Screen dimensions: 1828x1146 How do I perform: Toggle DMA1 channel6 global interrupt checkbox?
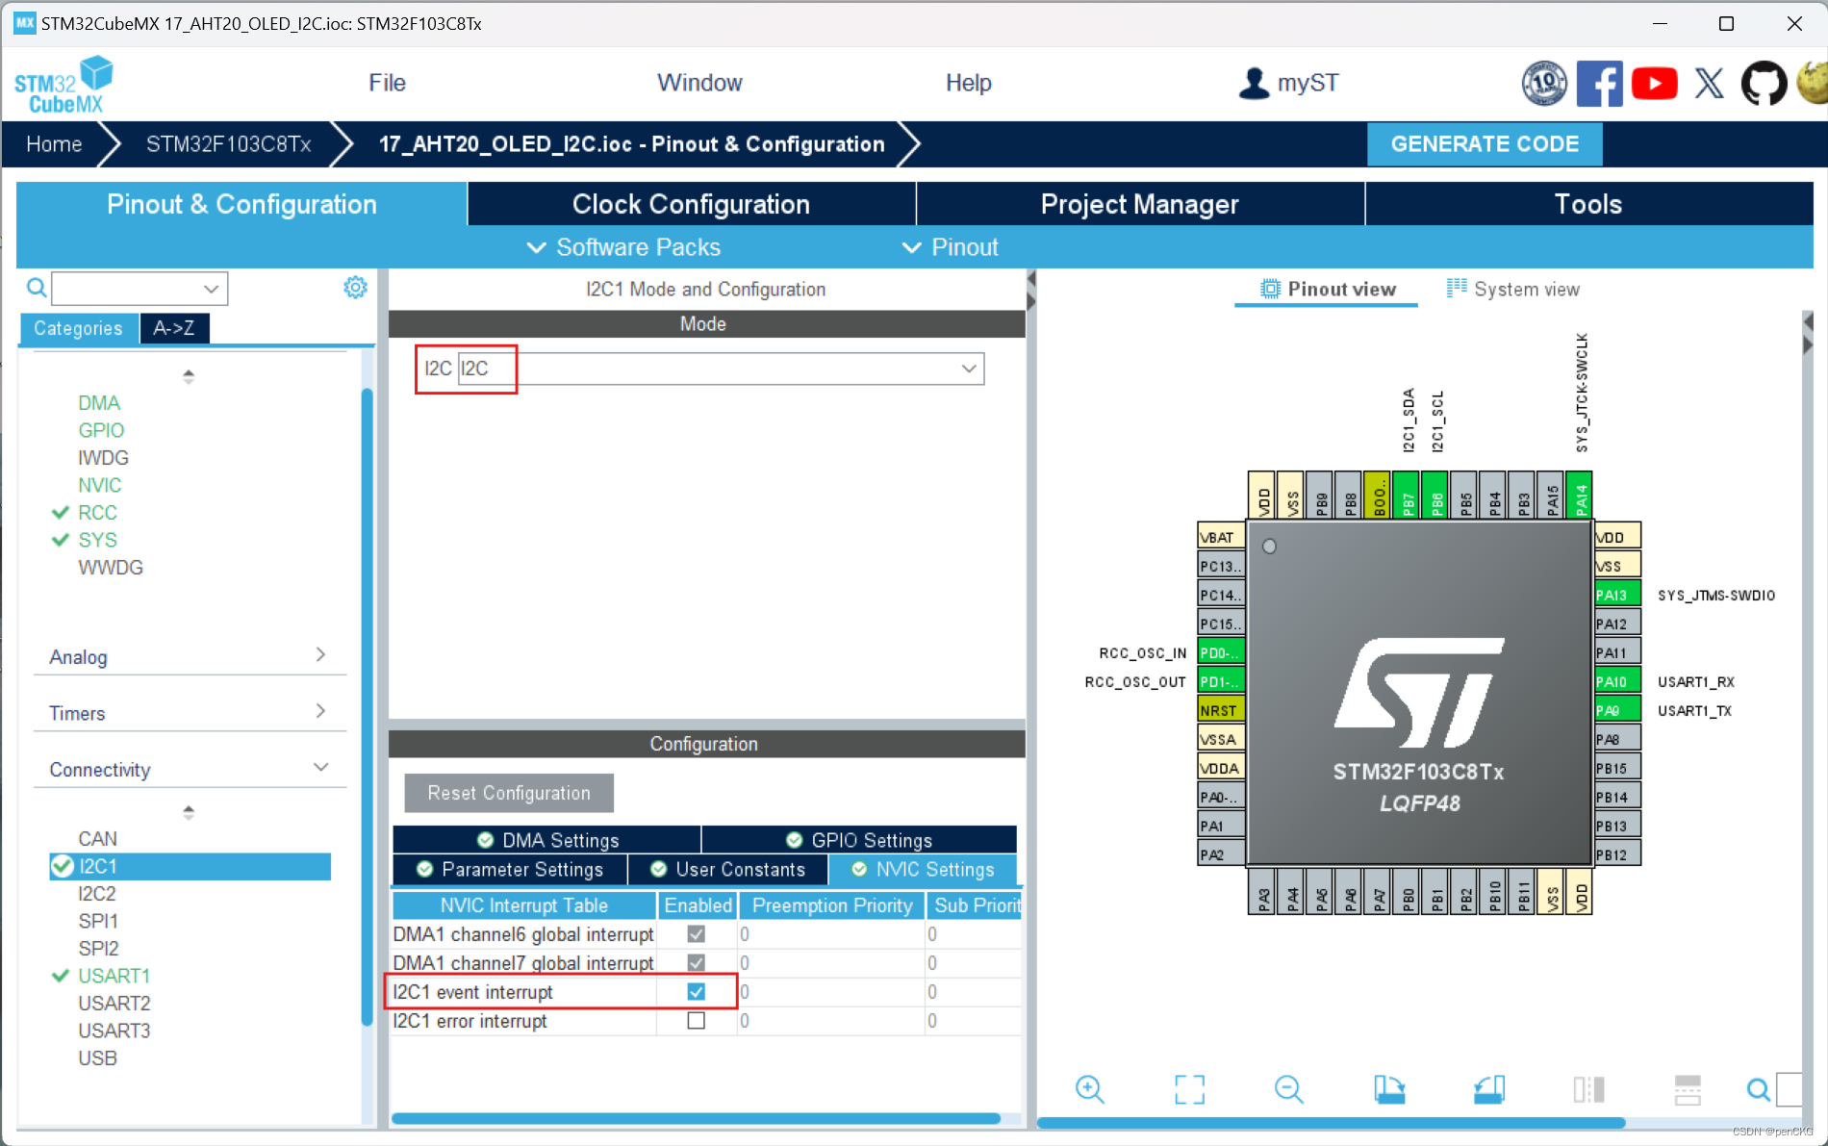[x=697, y=933]
